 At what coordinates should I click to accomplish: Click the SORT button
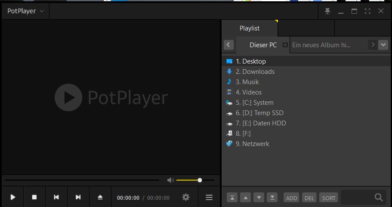pyautogui.click(x=328, y=198)
